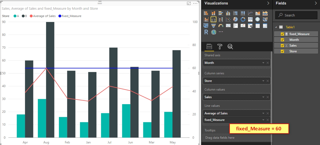This screenshot has height=145, width=320.
Task: Click the blue fixed_Measure legend marker
Action: click(60, 16)
